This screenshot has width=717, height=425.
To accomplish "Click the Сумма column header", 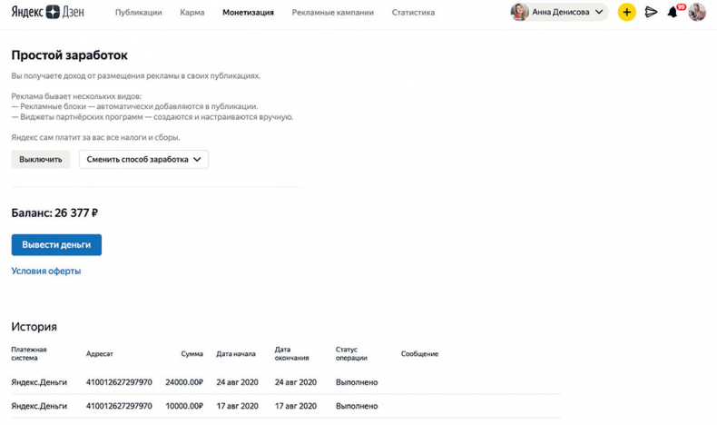I will 192,353.
